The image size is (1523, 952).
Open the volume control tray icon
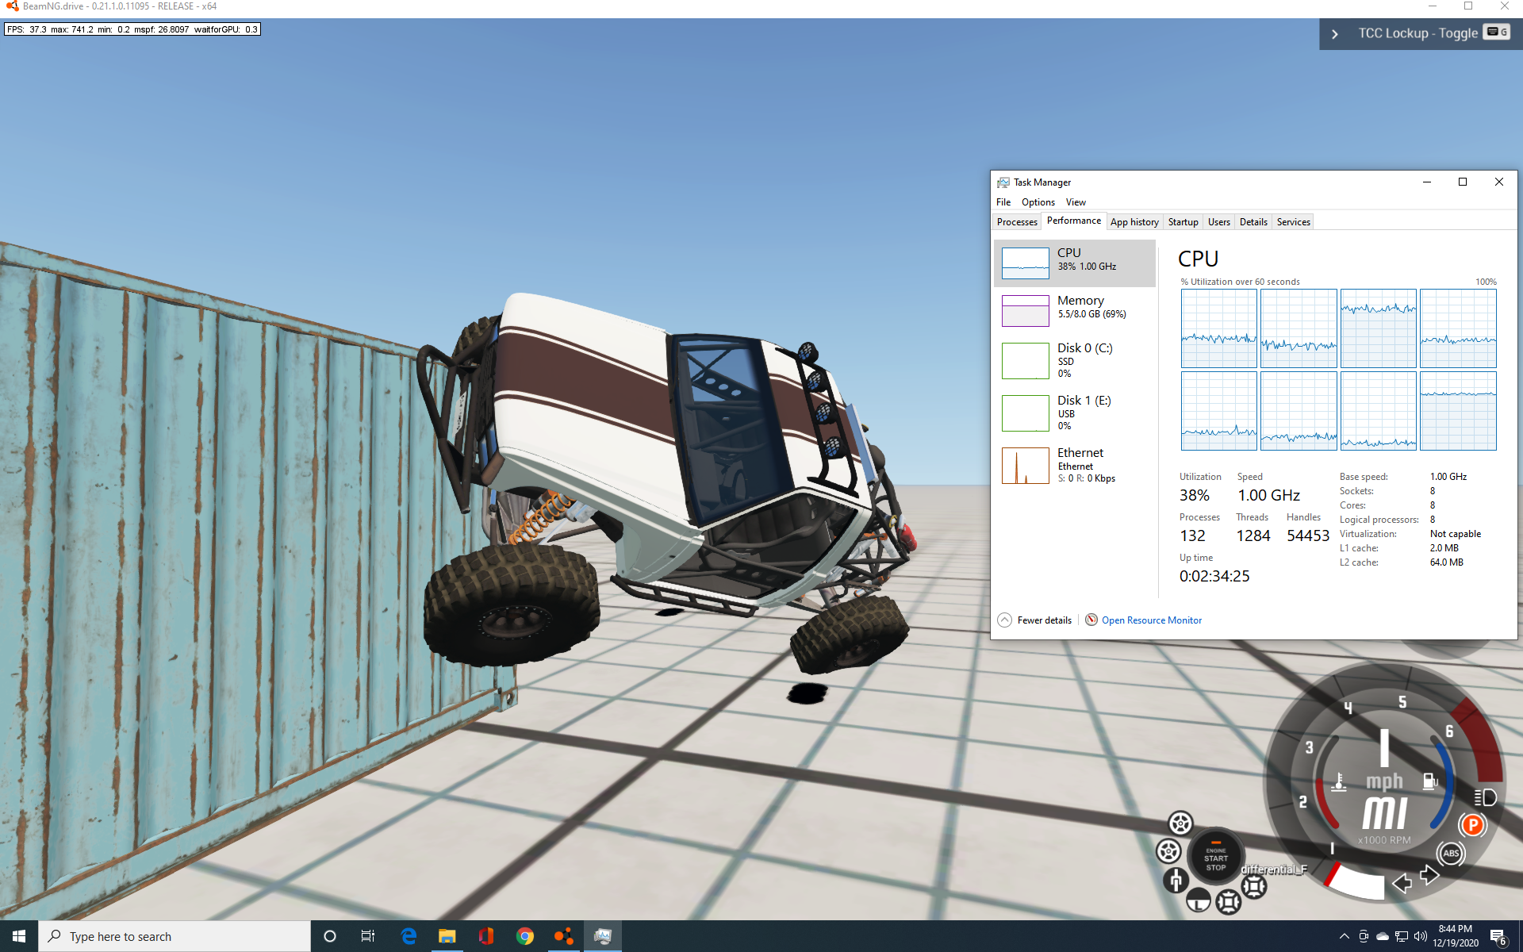pyautogui.click(x=1421, y=936)
